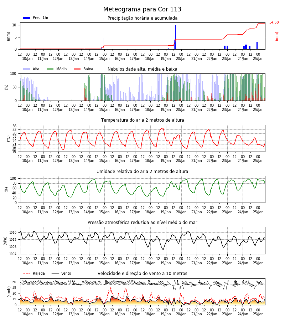Click the red (mm) right axis label

pyautogui.click(x=276, y=36)
